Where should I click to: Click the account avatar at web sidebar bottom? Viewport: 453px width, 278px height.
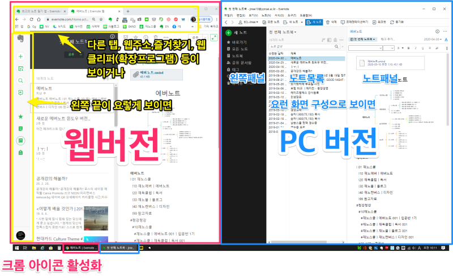tap(20, 236)
